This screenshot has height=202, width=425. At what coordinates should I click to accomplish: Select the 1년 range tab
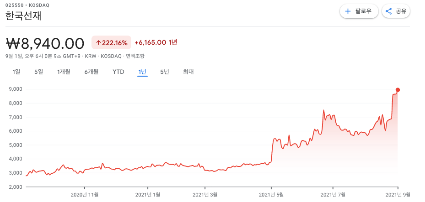click(x=142, y=72)
